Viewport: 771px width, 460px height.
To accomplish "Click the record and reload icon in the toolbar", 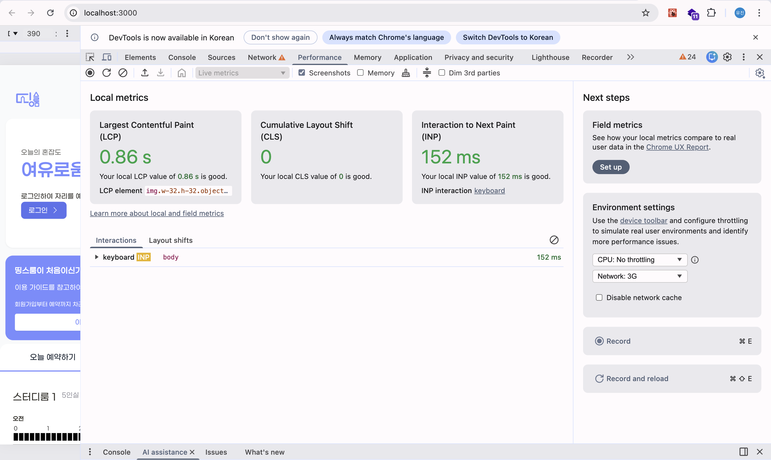I will (x=107, y=73).
